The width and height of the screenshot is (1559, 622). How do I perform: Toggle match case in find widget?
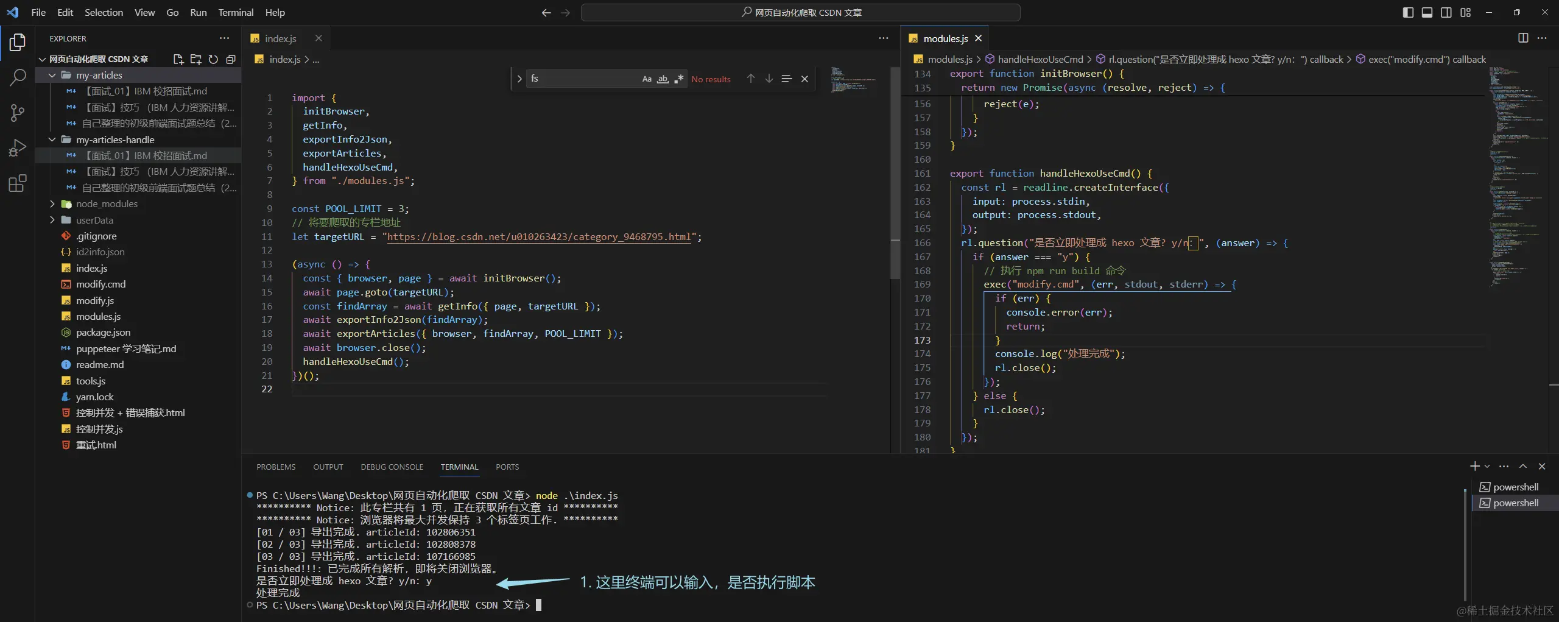click(647, 79)
